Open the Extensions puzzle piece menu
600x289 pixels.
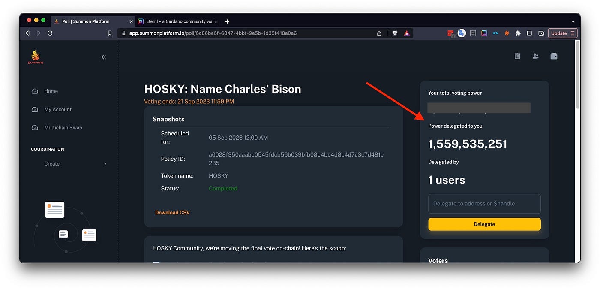coord(518,33)
